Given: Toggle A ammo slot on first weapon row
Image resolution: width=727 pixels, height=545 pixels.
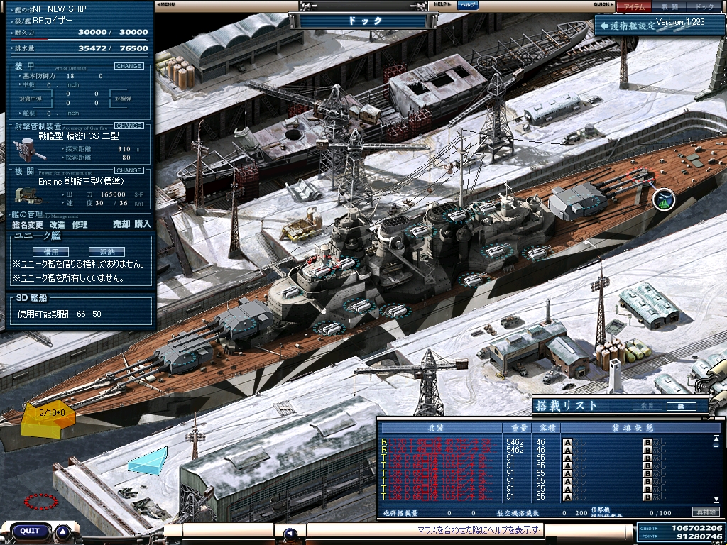Looking at the screenshot, I should 567,443.
